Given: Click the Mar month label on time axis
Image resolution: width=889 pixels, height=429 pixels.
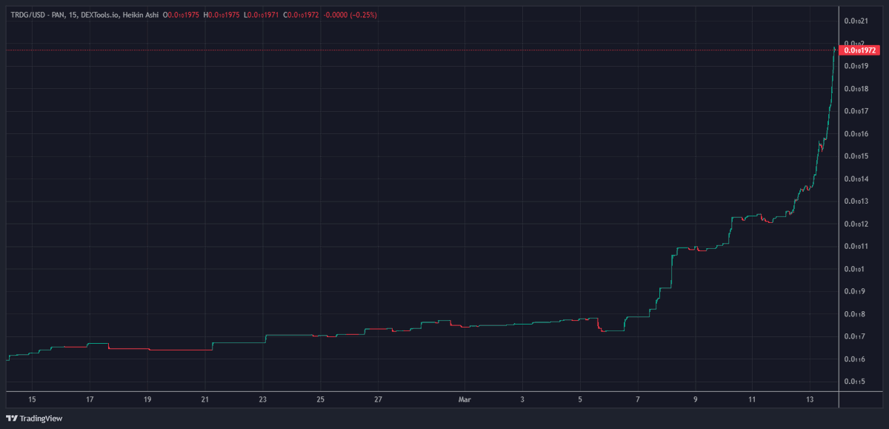Looking at the screenshot, I should (x=465, y=399).
